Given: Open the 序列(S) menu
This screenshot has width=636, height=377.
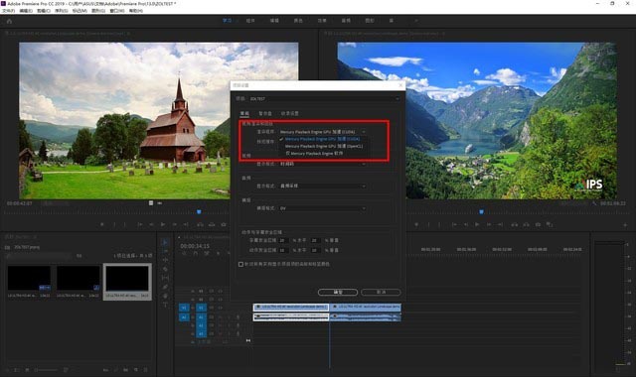Looking at the screenshot, I should [x=62, y=11].
